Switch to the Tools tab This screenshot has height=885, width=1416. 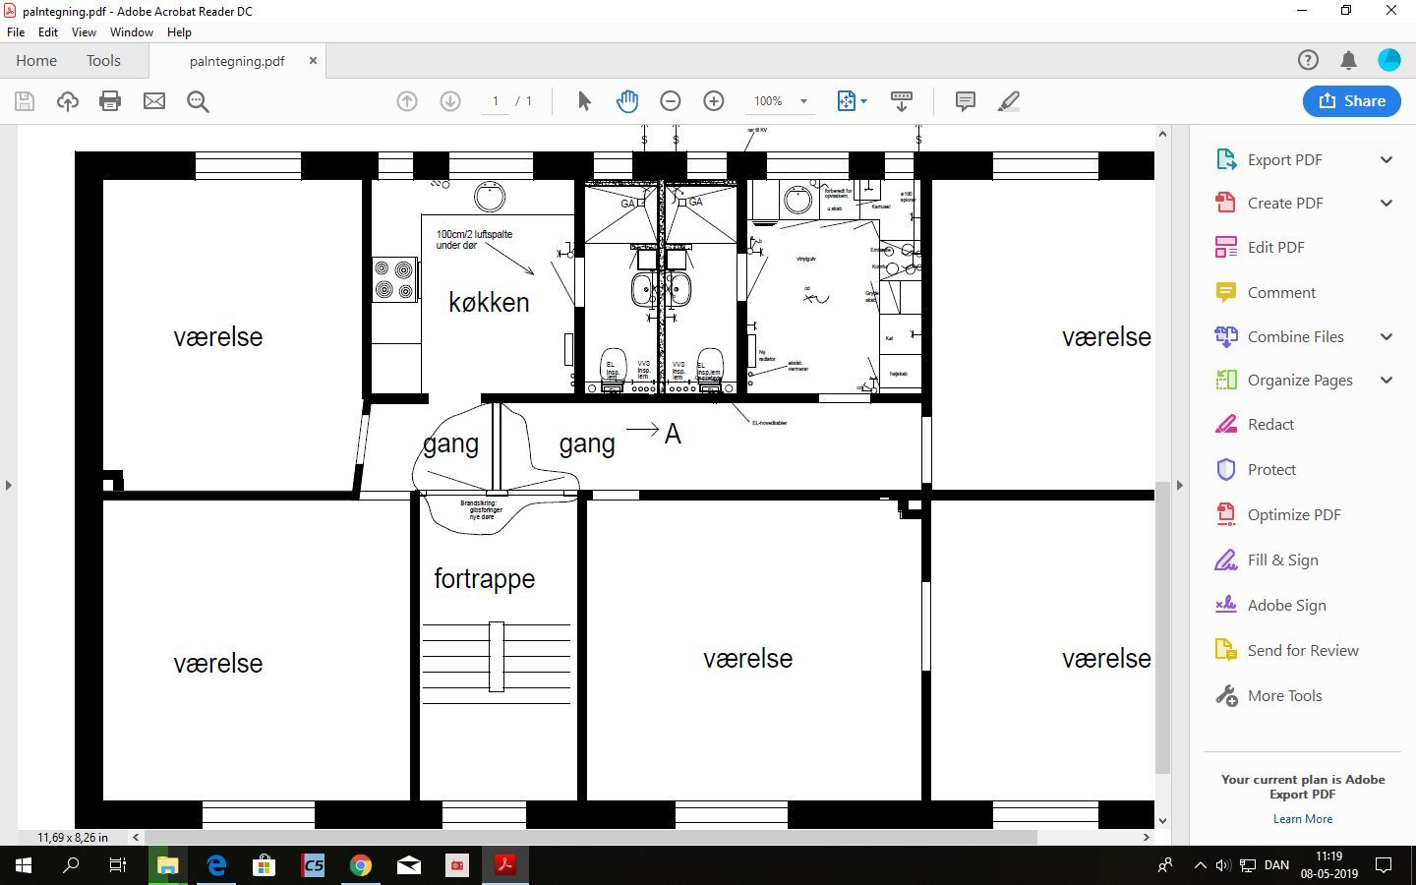tap(103, 61)
